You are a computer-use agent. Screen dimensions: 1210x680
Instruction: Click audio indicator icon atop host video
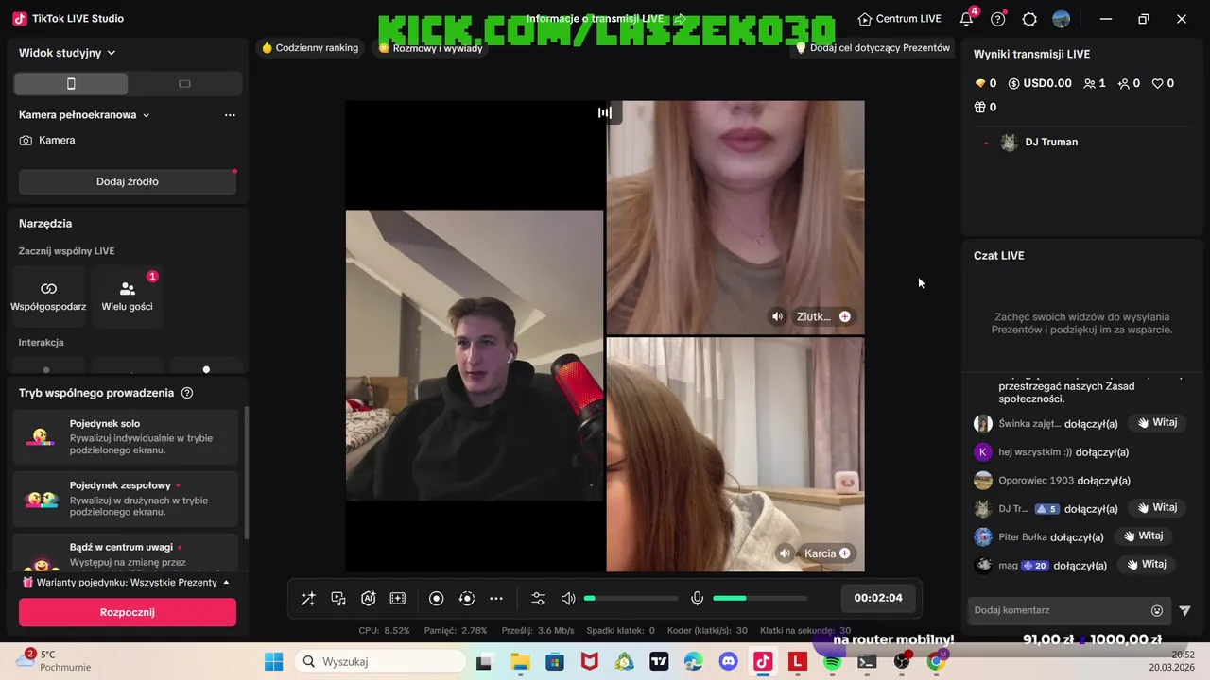(605, 112)
